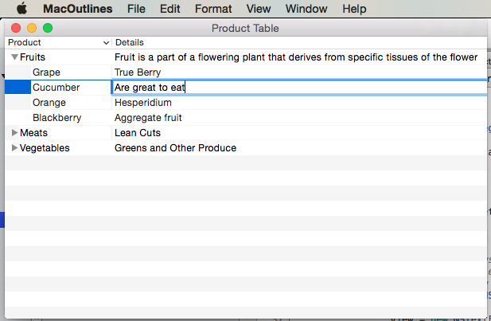Open the Edit menu
Image resolution: width=491 pixels, height=321 pixels.
tap(170, 9)
